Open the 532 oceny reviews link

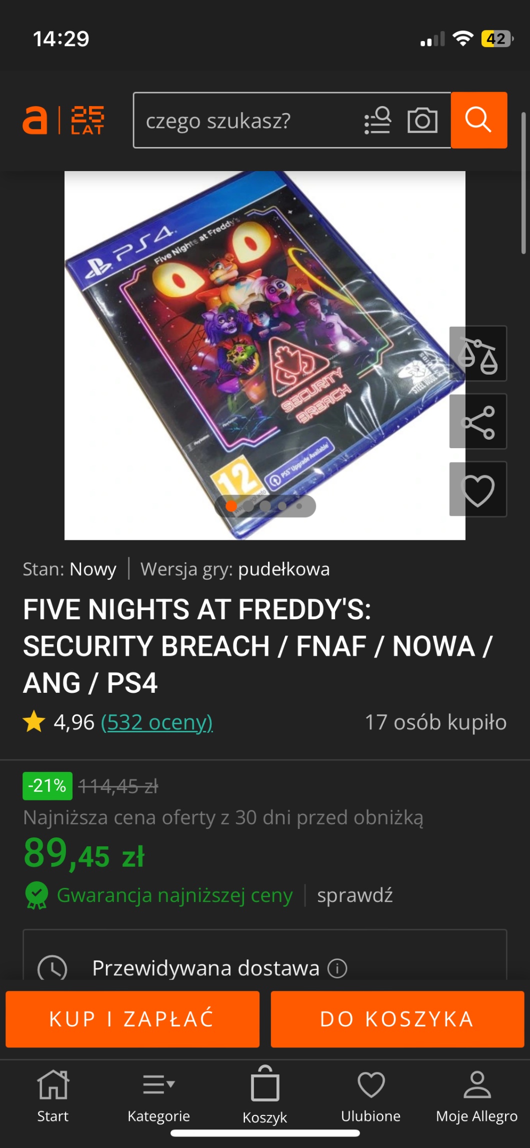click(x=157, y=722)
